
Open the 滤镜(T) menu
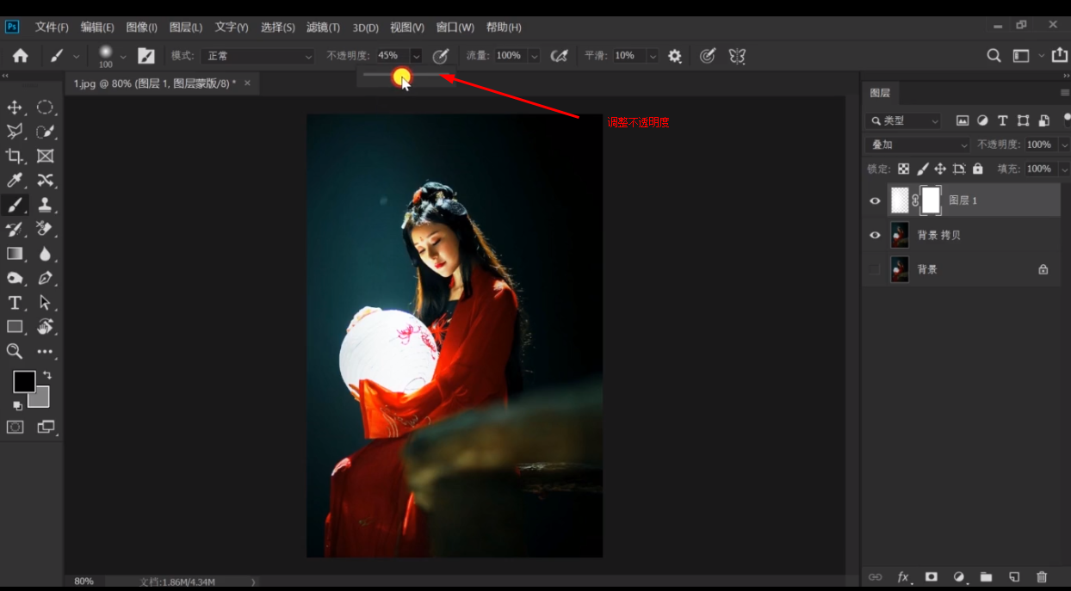[x=323, y=28]
